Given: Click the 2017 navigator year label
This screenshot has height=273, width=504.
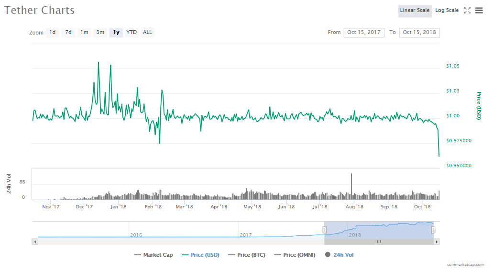Looking at the screenshot, I should [246, 235].
